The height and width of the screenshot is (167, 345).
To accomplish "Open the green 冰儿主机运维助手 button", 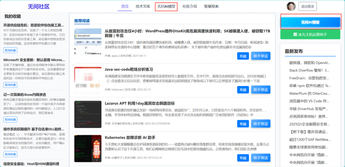I will (x=310, y=34).
